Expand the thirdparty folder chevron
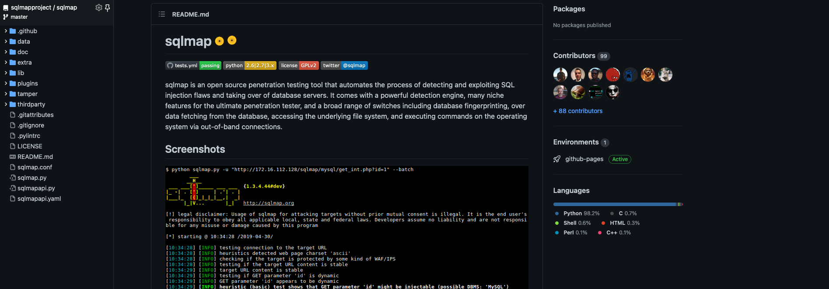This screenshot has width=829, height=289. [x=6, y=104]
